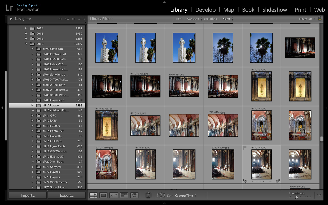Select the Painter spray can tool
328x205 pixels.
[x=148, y=195]
